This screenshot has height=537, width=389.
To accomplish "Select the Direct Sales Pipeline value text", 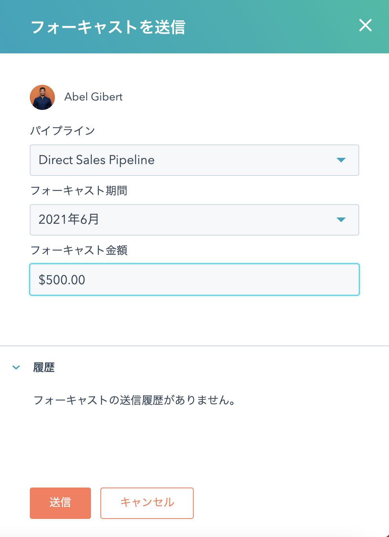I will (96, 160).
